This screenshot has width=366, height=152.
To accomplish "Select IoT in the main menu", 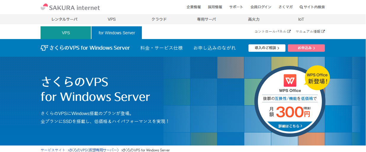I will tap(301, 19).
